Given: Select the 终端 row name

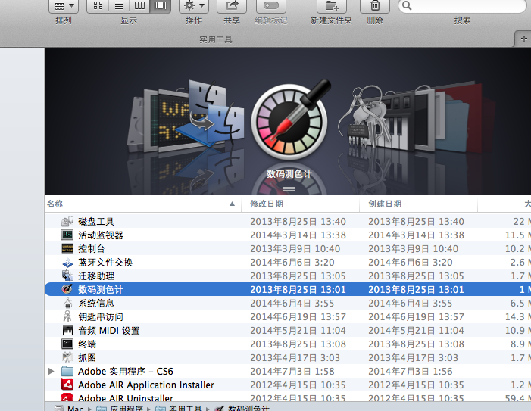Looking at the screenshot, I should pos(87,344).
